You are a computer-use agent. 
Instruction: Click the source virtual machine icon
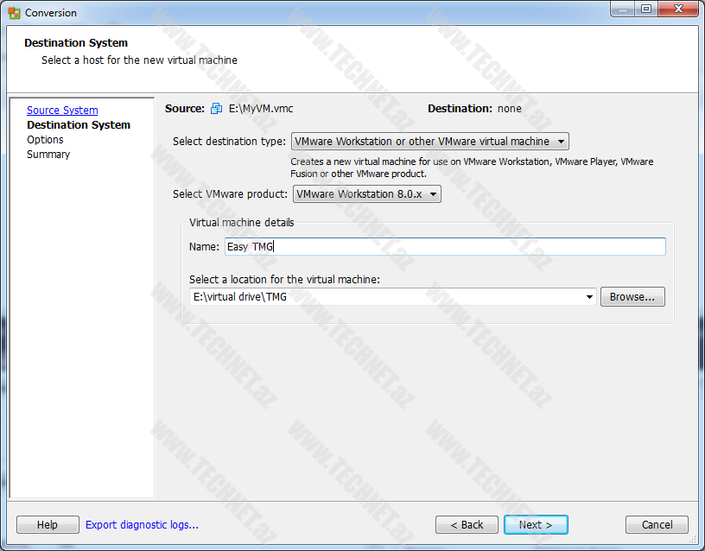click(216, 109)
